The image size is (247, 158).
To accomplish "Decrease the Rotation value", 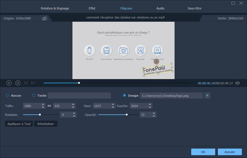I will pyautogui.click(x=74, y=116).
